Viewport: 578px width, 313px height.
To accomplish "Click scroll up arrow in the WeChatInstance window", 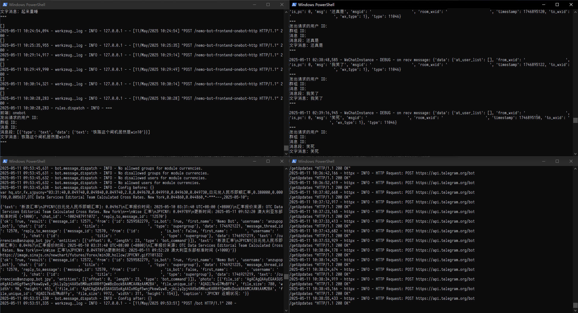I will [x=575, y=12].
